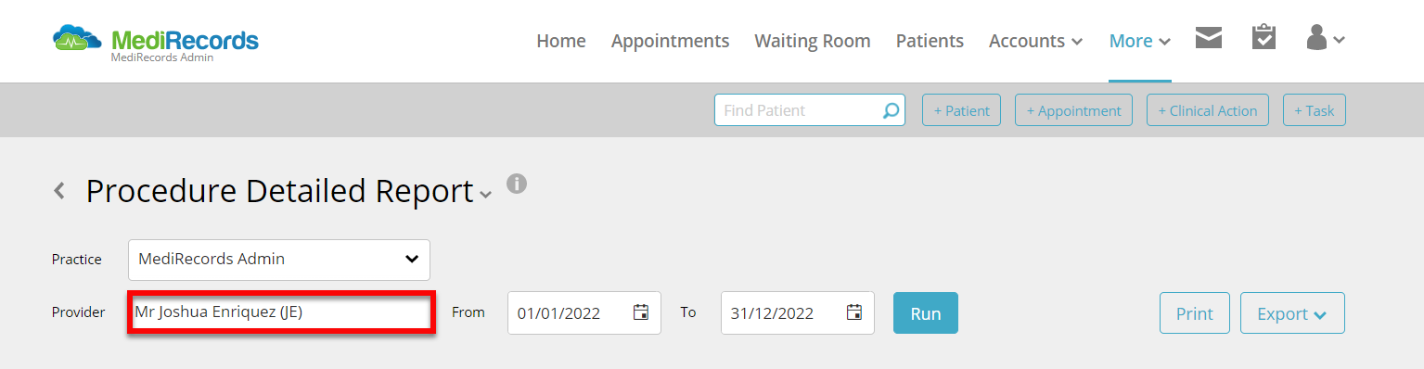Screen dimensions: 1424x369
Task: Go to the Appointments tab
Action: (x=670, y=41)
